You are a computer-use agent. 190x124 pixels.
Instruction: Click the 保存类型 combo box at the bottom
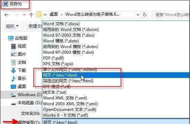click(116, 122)
